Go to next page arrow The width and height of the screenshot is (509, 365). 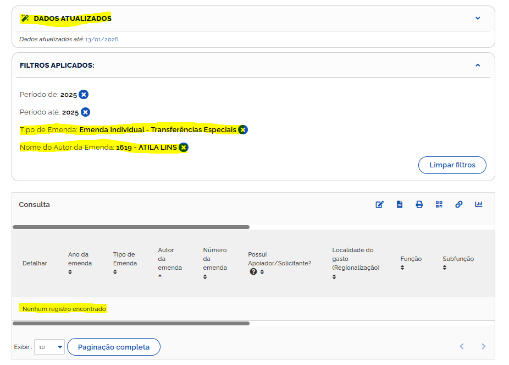click(x=484, y=346)
